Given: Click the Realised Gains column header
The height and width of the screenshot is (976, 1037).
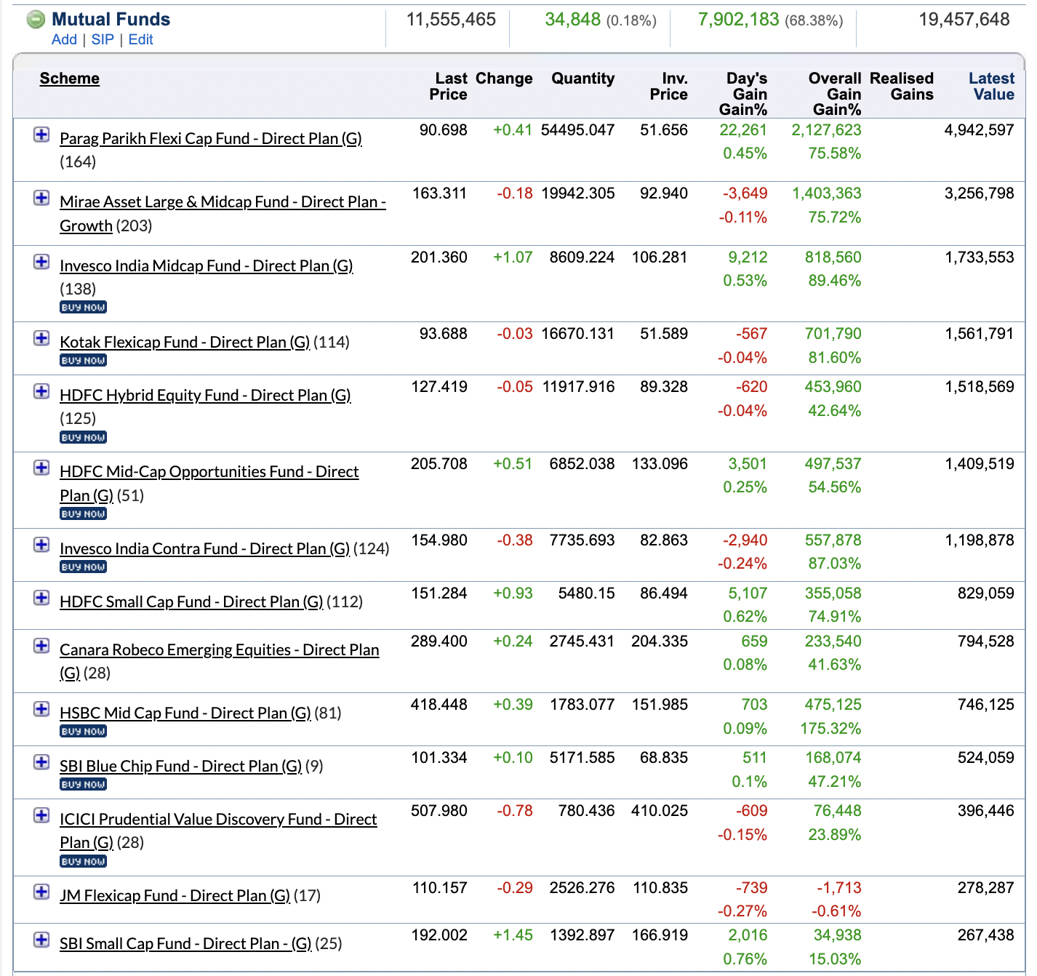Looking at the screenshot, I should (x=902, y=87).
